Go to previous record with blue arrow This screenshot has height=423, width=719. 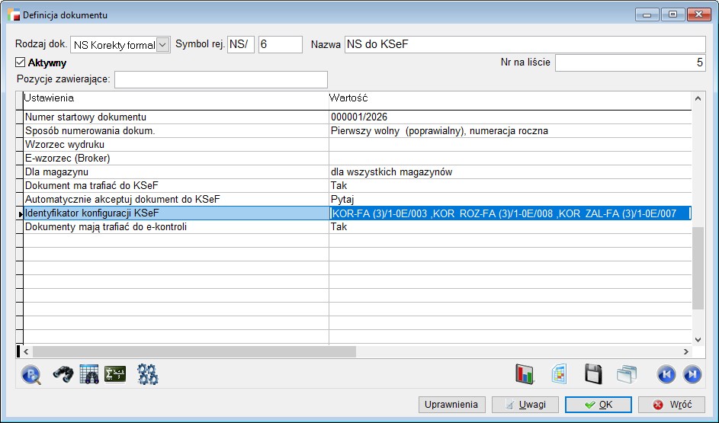(x=666, y=374)
